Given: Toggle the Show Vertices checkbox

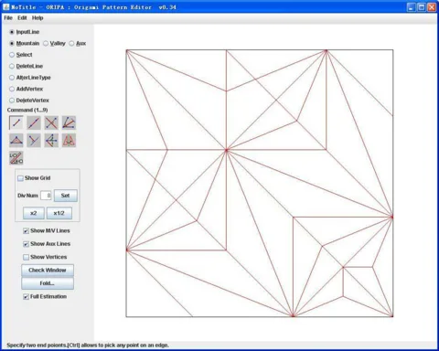Looking at the screenshot, I should [x=26, y=257].
